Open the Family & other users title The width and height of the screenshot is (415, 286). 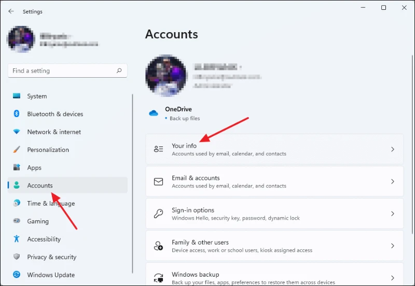(200, 242)
